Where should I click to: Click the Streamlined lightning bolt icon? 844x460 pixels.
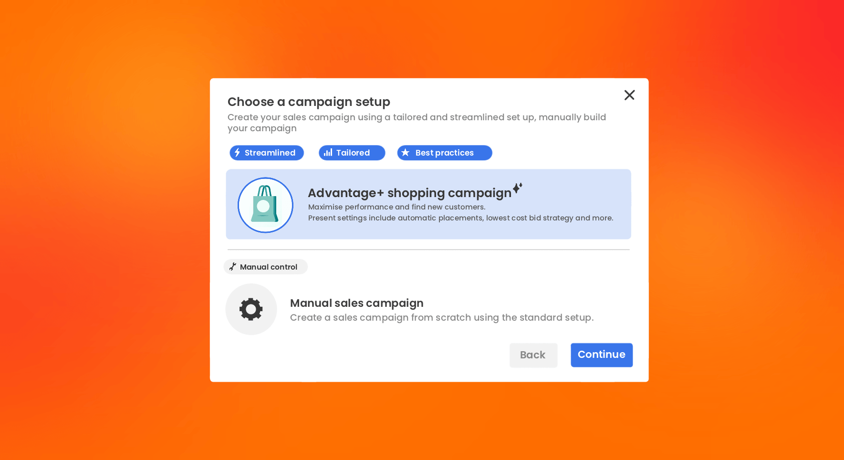pyautogui.click(x=237, y=153)
